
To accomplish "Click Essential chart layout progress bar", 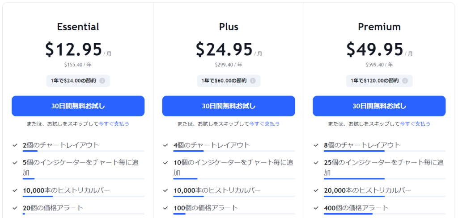I will tap(83, 151).
